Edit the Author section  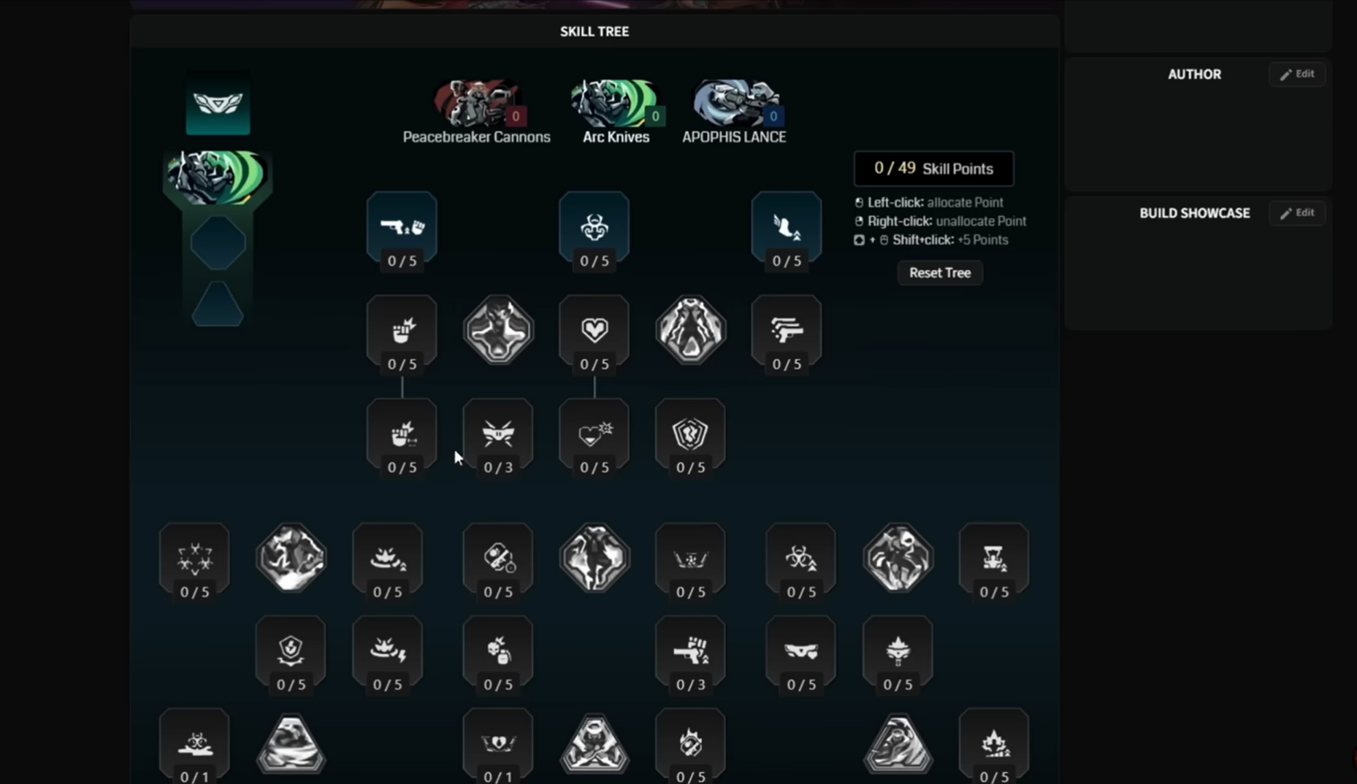(x=1297, y=74)
